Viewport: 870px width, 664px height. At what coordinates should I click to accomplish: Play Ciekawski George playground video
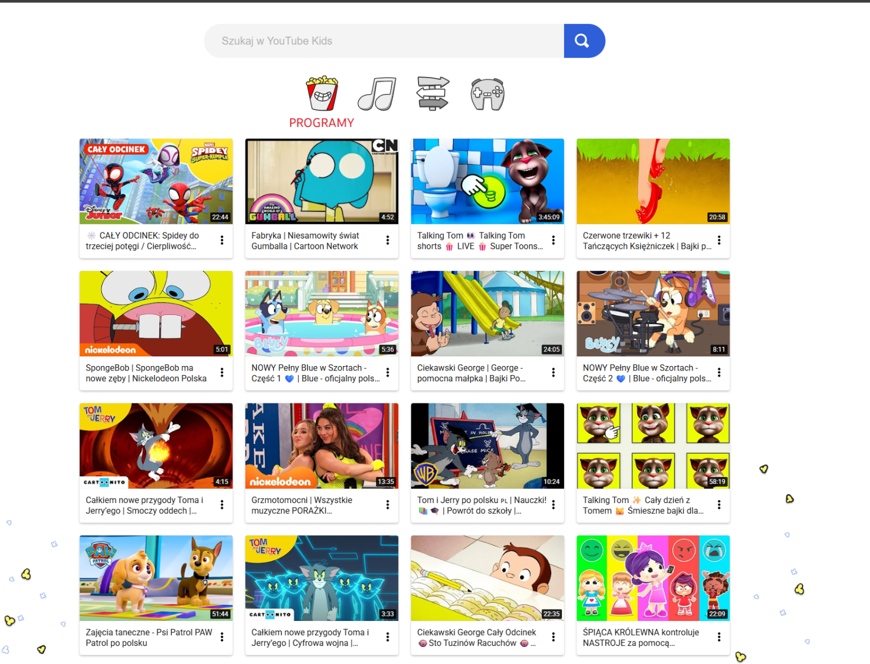click(487, 313)
